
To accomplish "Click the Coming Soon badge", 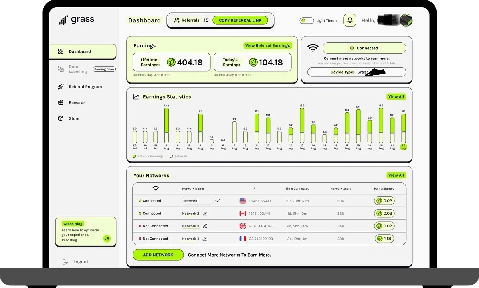I will click(x=104, y=69).
